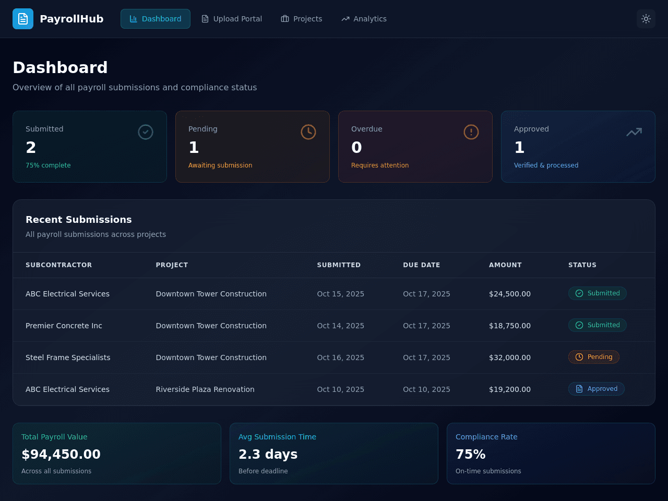Screen dimensions: 668x501
Task: Click the 2.3 days value
Action: (268, 455)
